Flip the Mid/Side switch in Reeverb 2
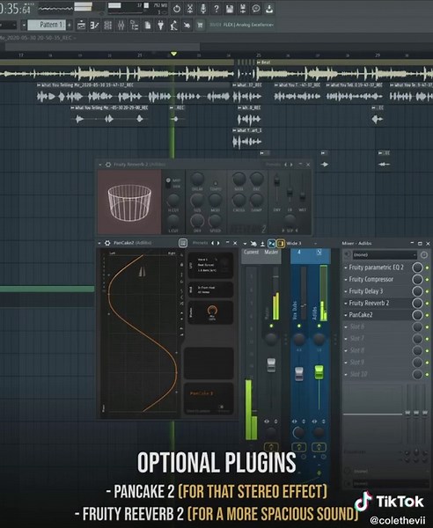Viewport: 433px width, 528px height. (x=168, y=183)
